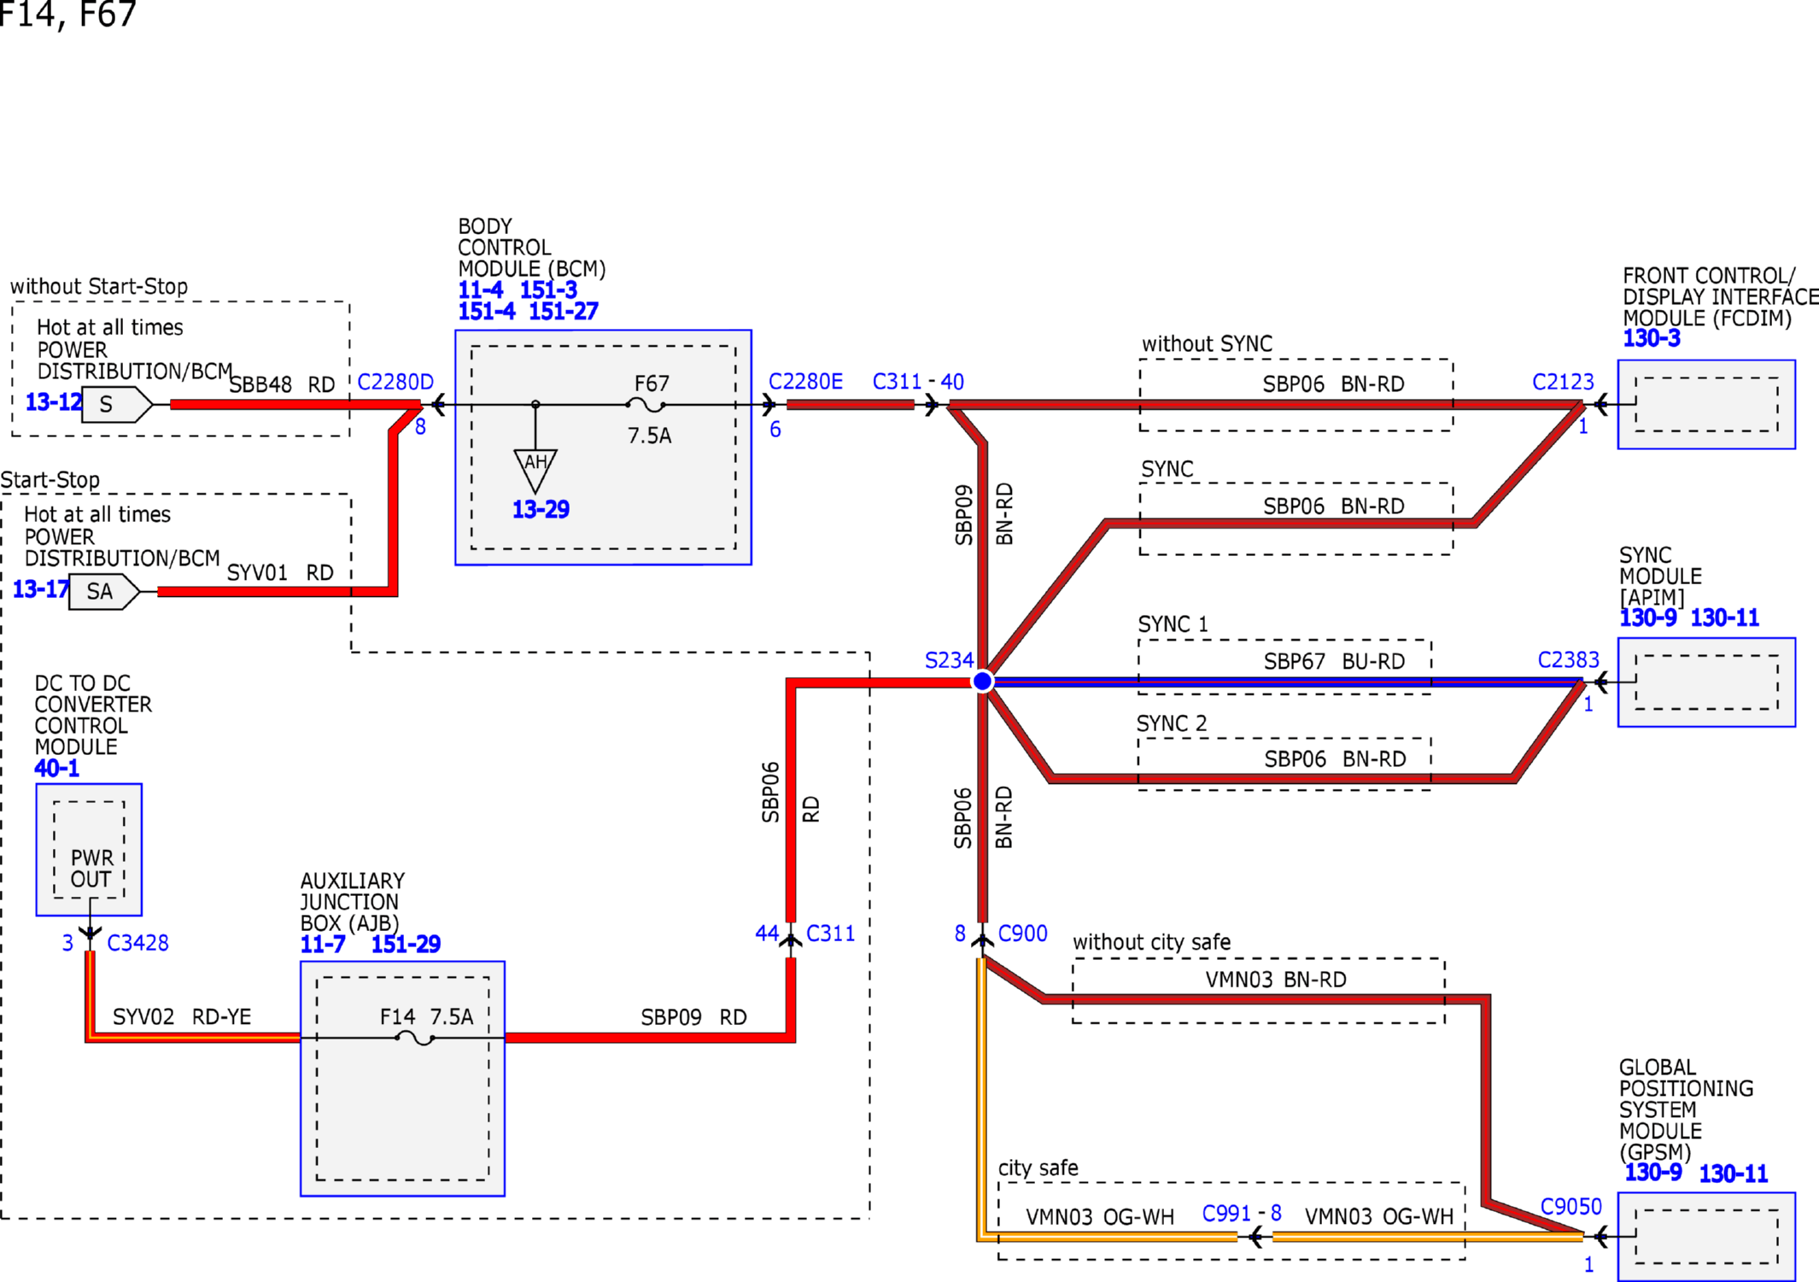Open page reference 11-4 under BCM
The image size is (1819, 1282).
(481, 290)
